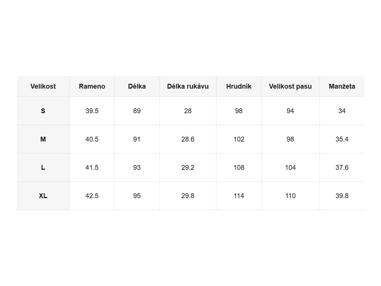
Task: Select the 110 waist value cell
Action: click(290, 196)
